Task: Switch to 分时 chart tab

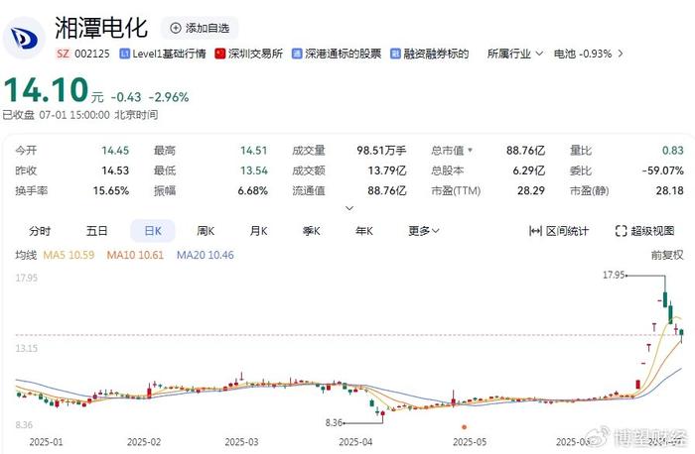Action: point(40,231)
